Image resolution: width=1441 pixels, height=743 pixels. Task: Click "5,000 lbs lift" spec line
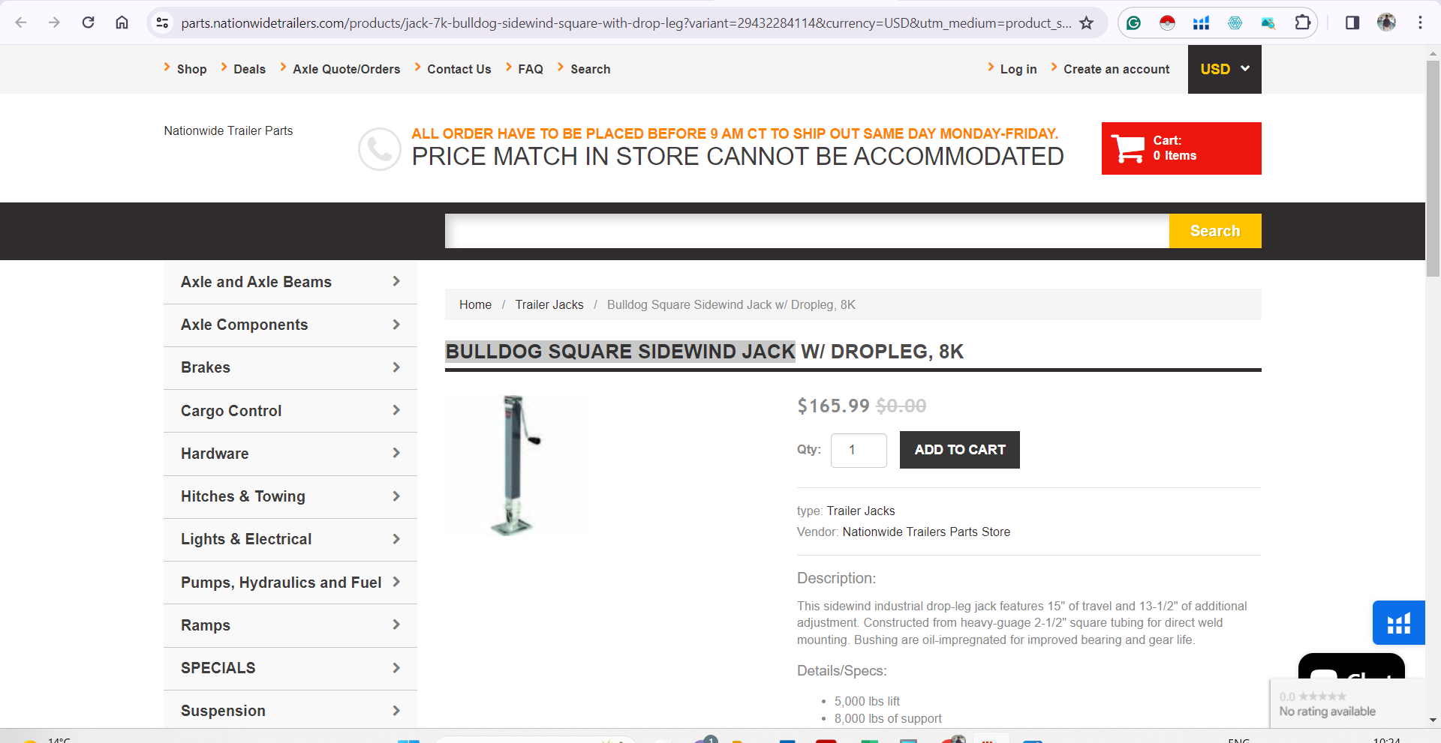pos(867,701)
